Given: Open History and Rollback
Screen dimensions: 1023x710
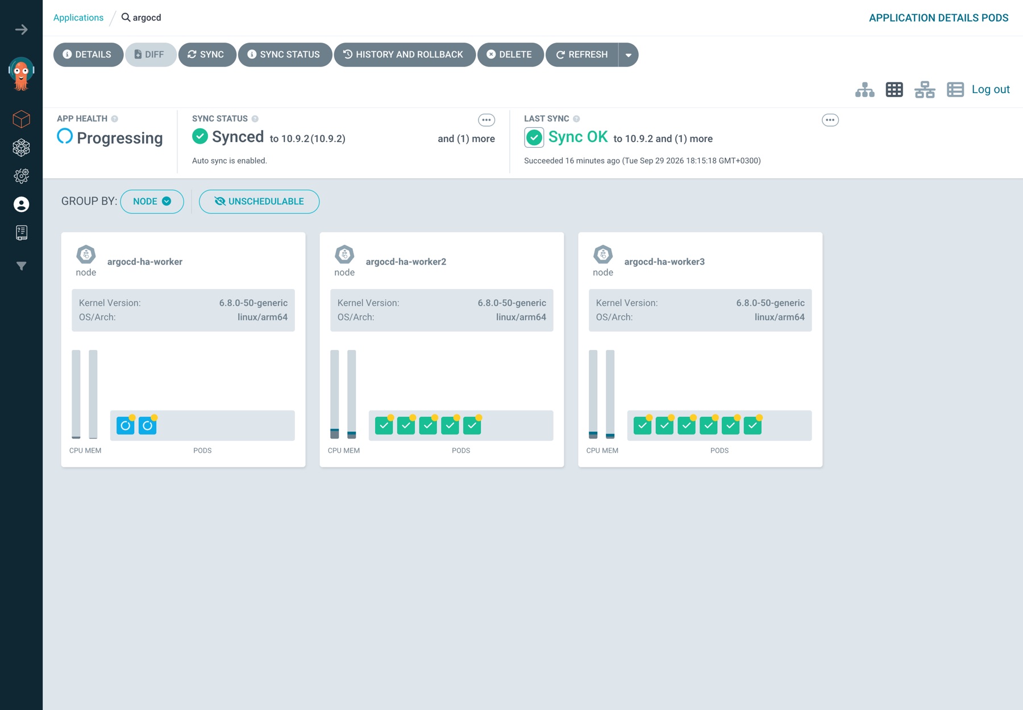Looking at the screenshot, I should [405, 55].
